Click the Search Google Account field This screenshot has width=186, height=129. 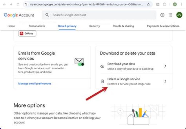(x=101, y=15)
